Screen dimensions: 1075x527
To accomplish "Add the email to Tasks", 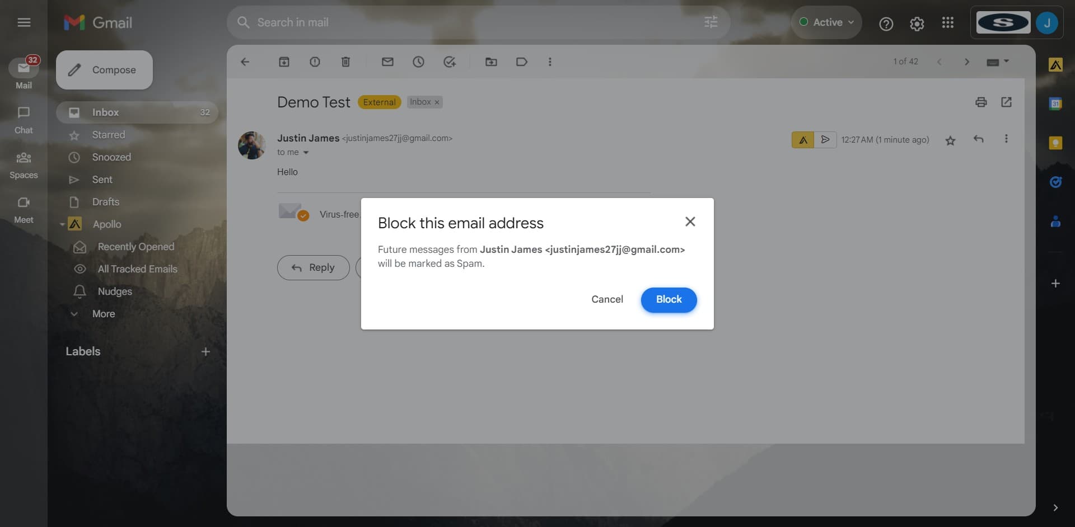I will tap(450, 62).
